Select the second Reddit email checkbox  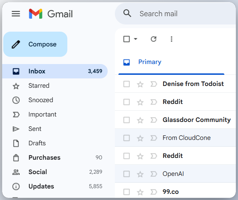[x=126, y=156]
